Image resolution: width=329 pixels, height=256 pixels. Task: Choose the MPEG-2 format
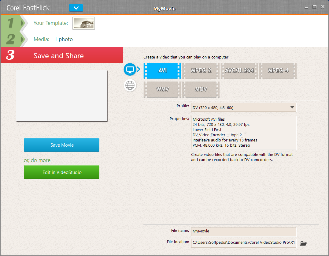point(201,71)
